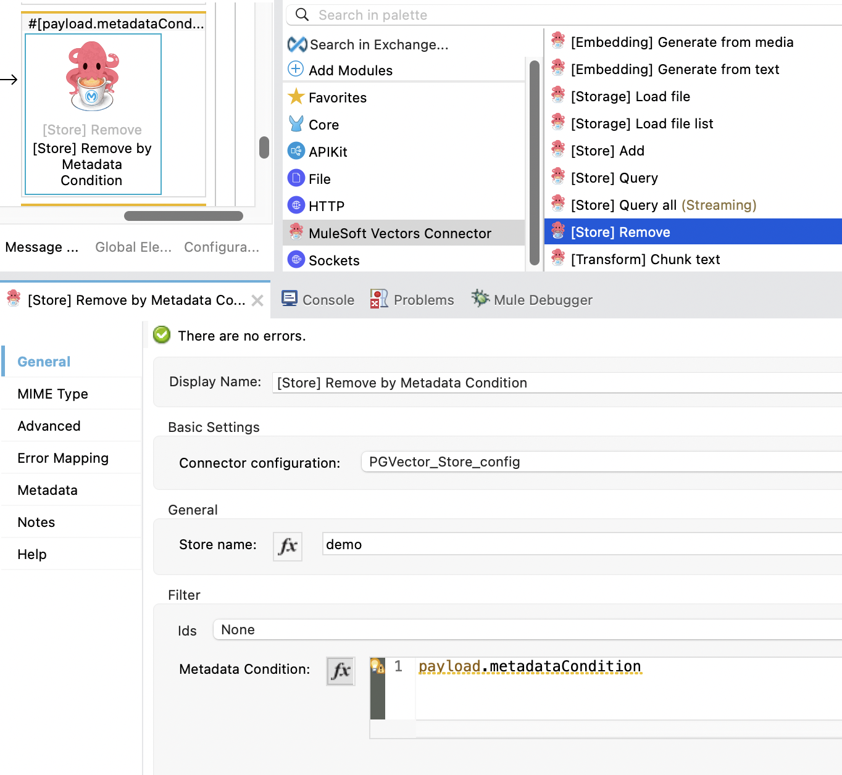
Task: Switch to the Message Flow tab
Action: point(42,247)
